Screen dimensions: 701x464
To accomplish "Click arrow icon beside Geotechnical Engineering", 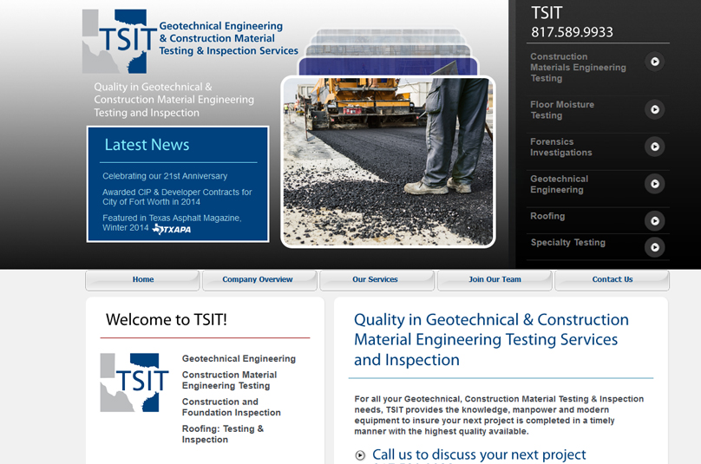I will tap(654, 184).
